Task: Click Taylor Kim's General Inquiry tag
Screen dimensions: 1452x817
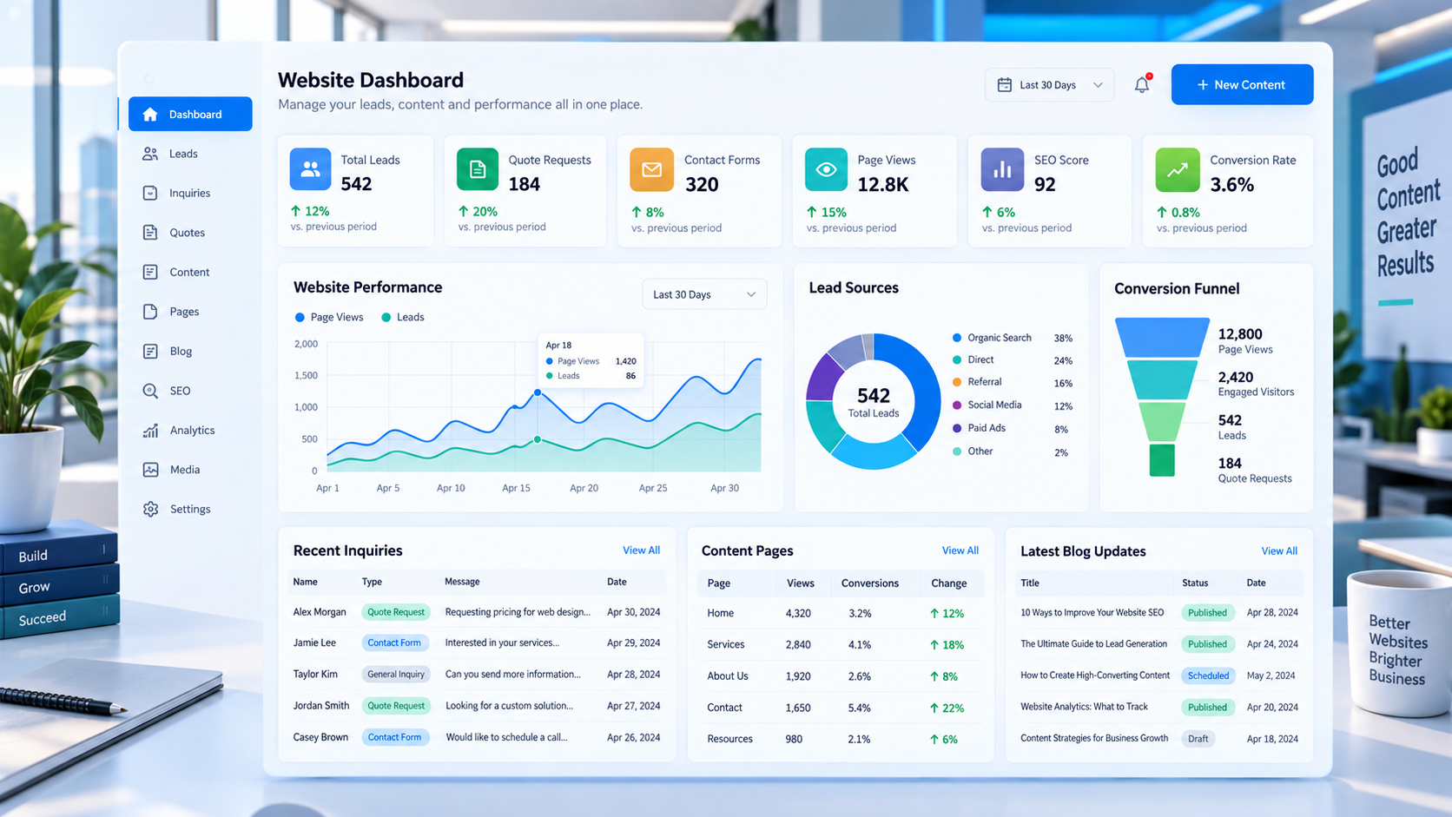Action: pyautogui.click(x=396, y=675)
